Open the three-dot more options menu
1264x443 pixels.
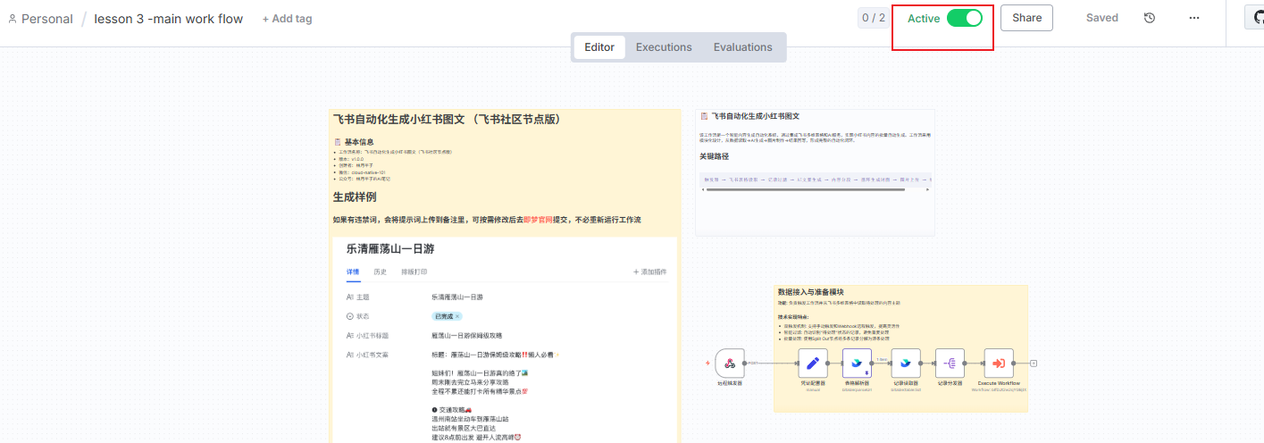pos(1194,18)
